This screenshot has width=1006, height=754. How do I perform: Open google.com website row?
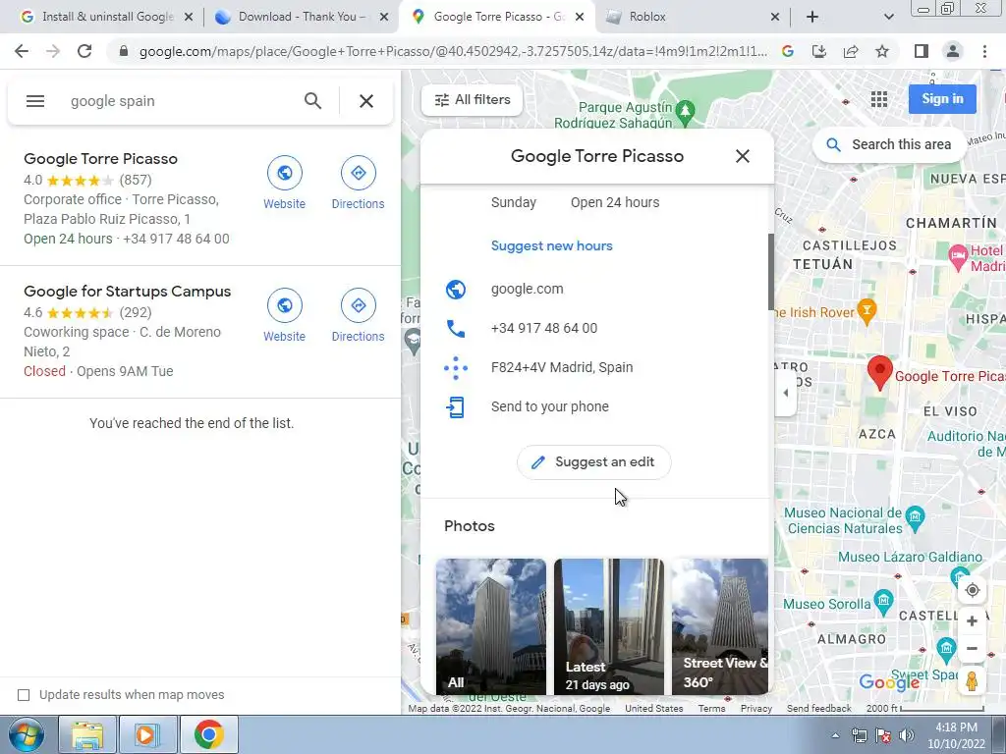pyautogui.click(x=596, y=290)
